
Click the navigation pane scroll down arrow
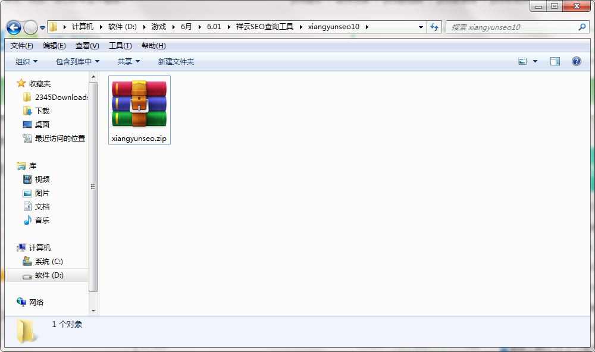[93, 311]
